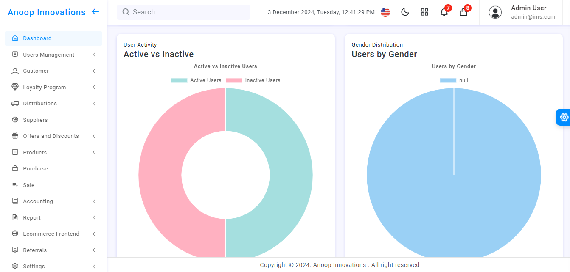Open notifications via the bell icon
Viewport: 570px width, 272px height.
click(444, 13)
